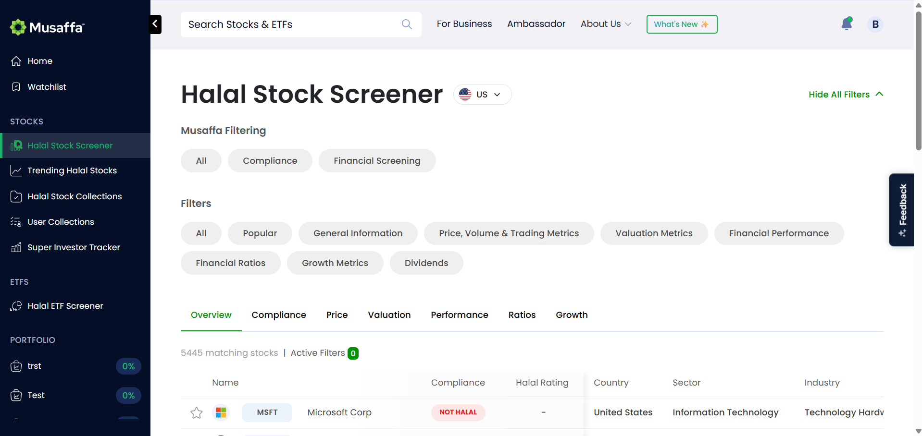Expand the About Us menu

coord(606,24)
